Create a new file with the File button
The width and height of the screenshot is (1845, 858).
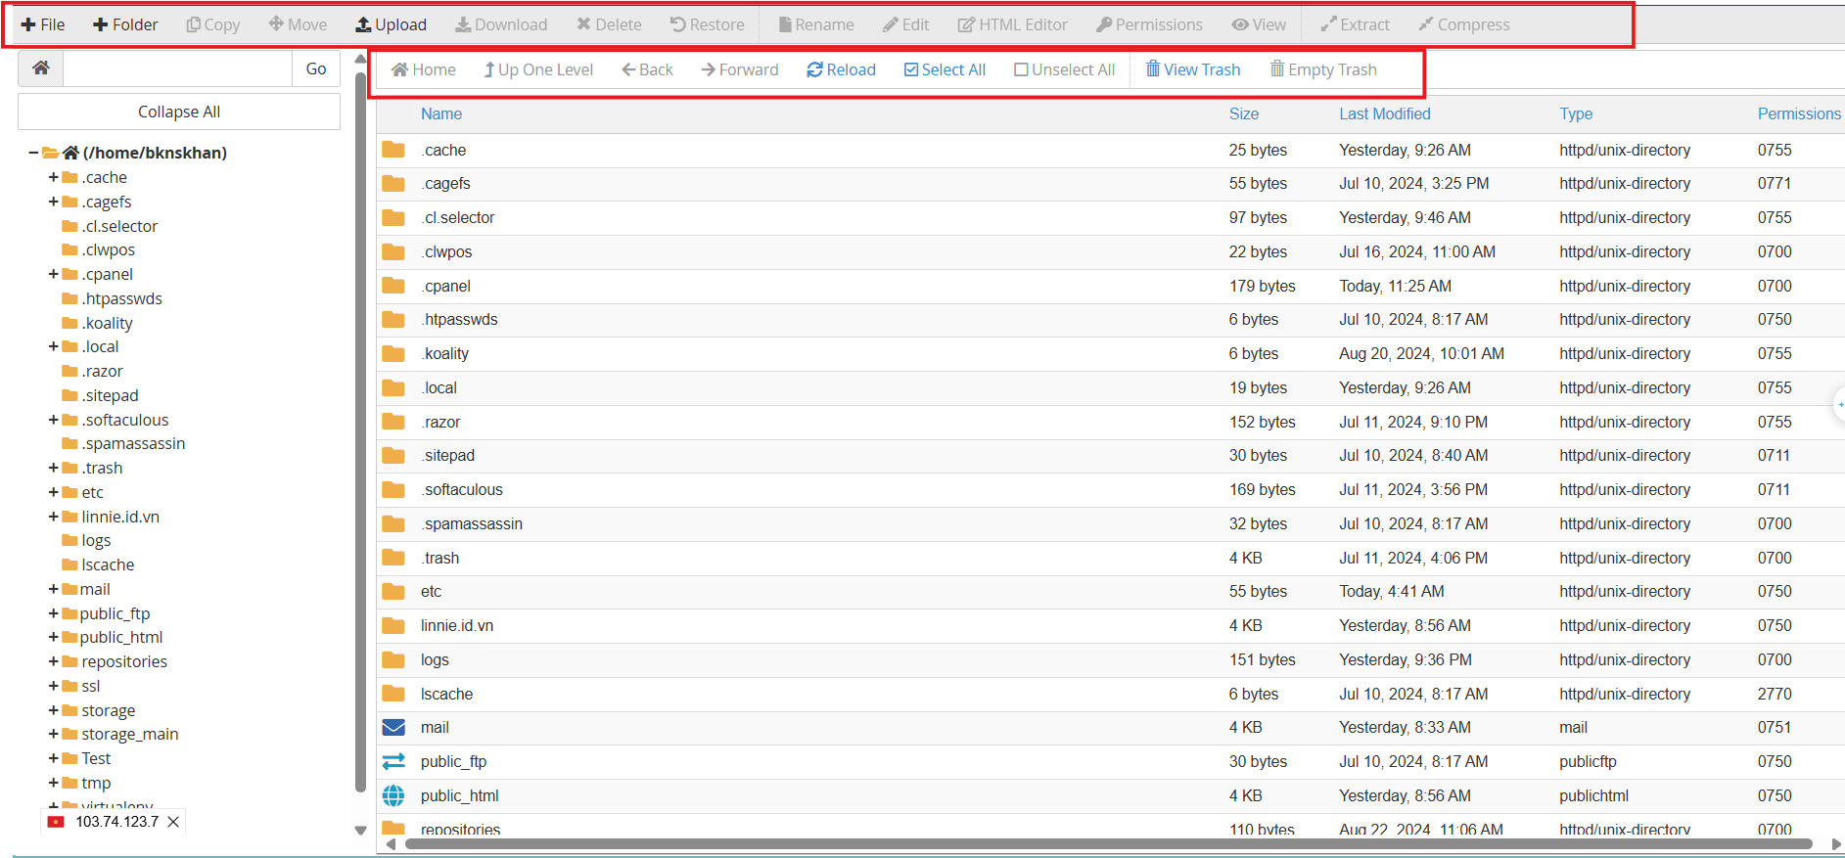pos(43,24)
